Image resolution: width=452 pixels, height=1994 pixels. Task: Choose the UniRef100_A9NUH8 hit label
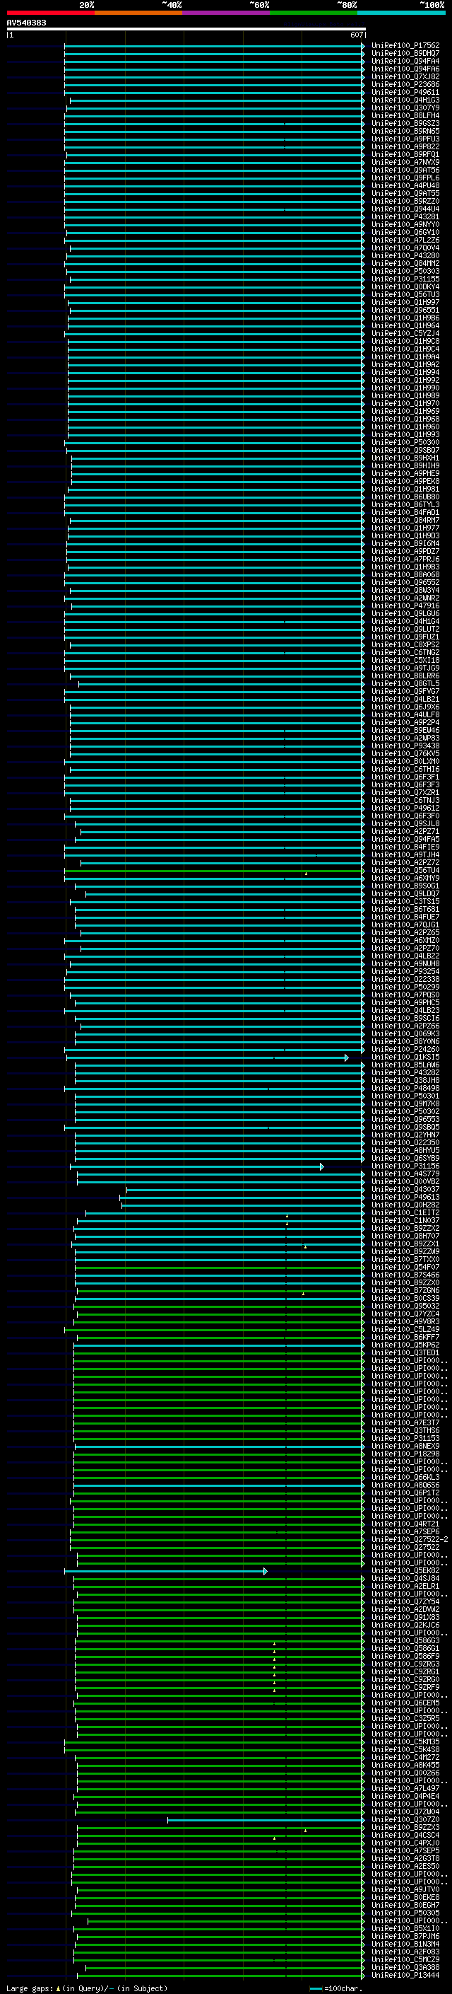pyautogui.click(x=405, y=963)
